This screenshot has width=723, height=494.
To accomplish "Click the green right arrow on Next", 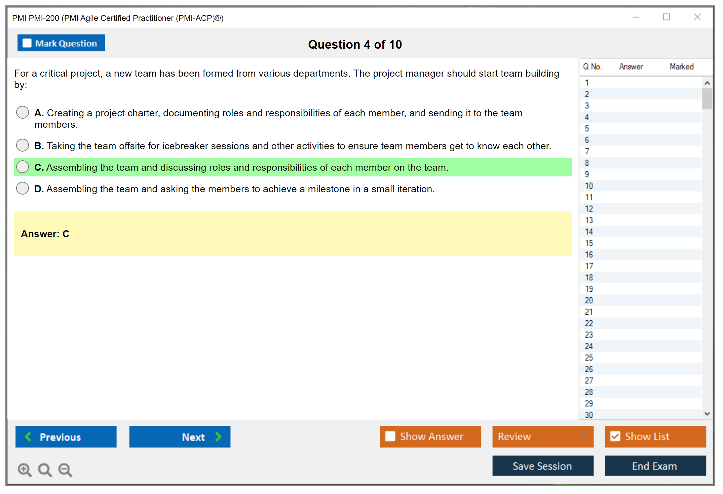I will point(218,437).
